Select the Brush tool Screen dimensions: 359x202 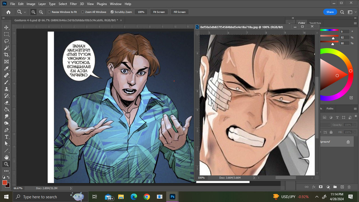click(x=6, y=82)
